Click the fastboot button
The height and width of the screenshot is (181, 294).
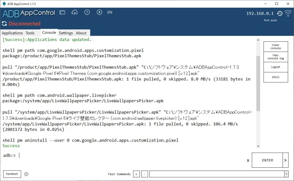[x=12, y=174]
